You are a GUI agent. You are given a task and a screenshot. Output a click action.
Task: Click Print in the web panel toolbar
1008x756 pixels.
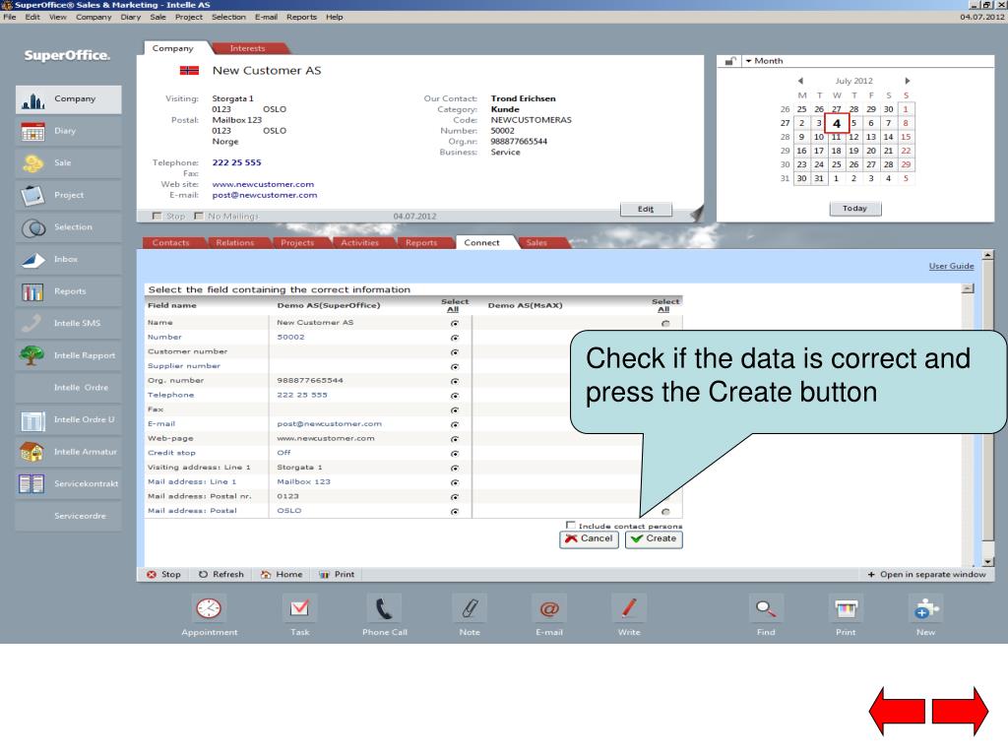point(337,575)
